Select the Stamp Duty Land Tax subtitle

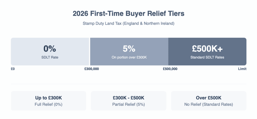[128, 23]
